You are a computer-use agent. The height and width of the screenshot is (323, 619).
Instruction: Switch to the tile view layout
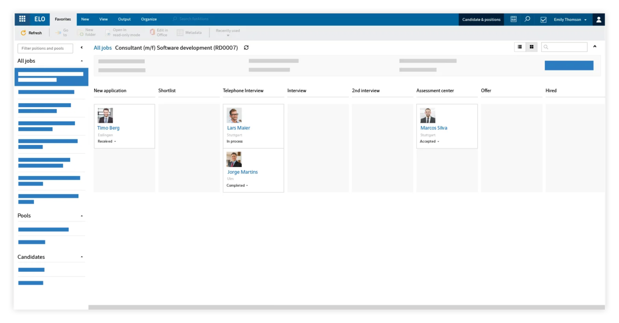tap(531, 46)
